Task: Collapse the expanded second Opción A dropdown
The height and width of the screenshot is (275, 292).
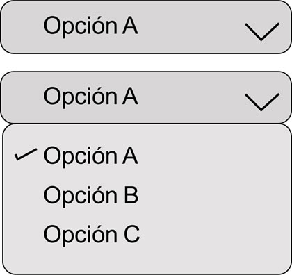Action: point(146,97)
